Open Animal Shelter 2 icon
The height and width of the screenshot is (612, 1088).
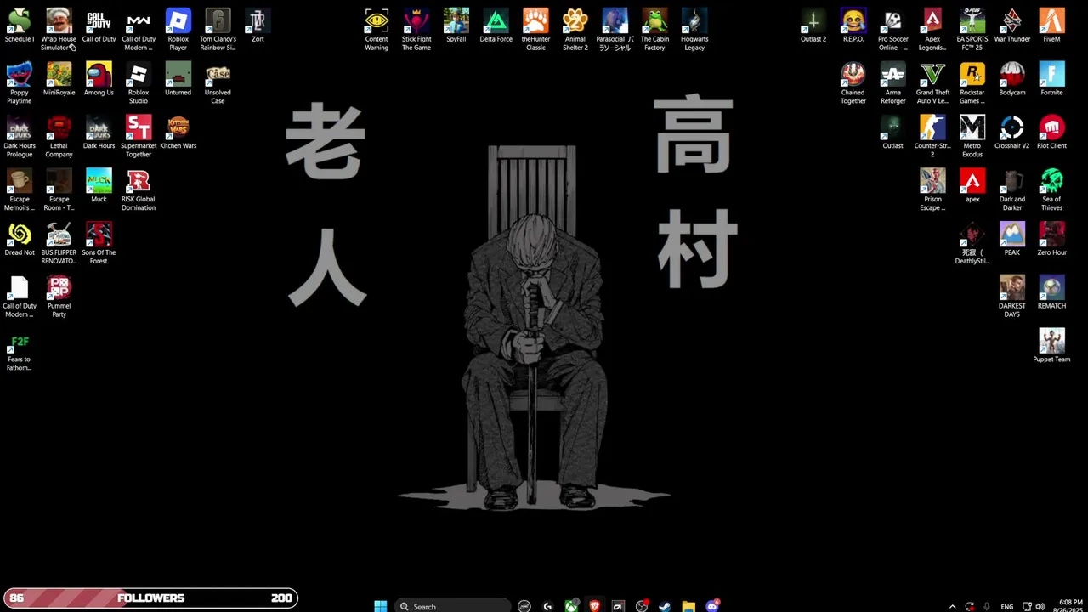[x=575, y=31]
